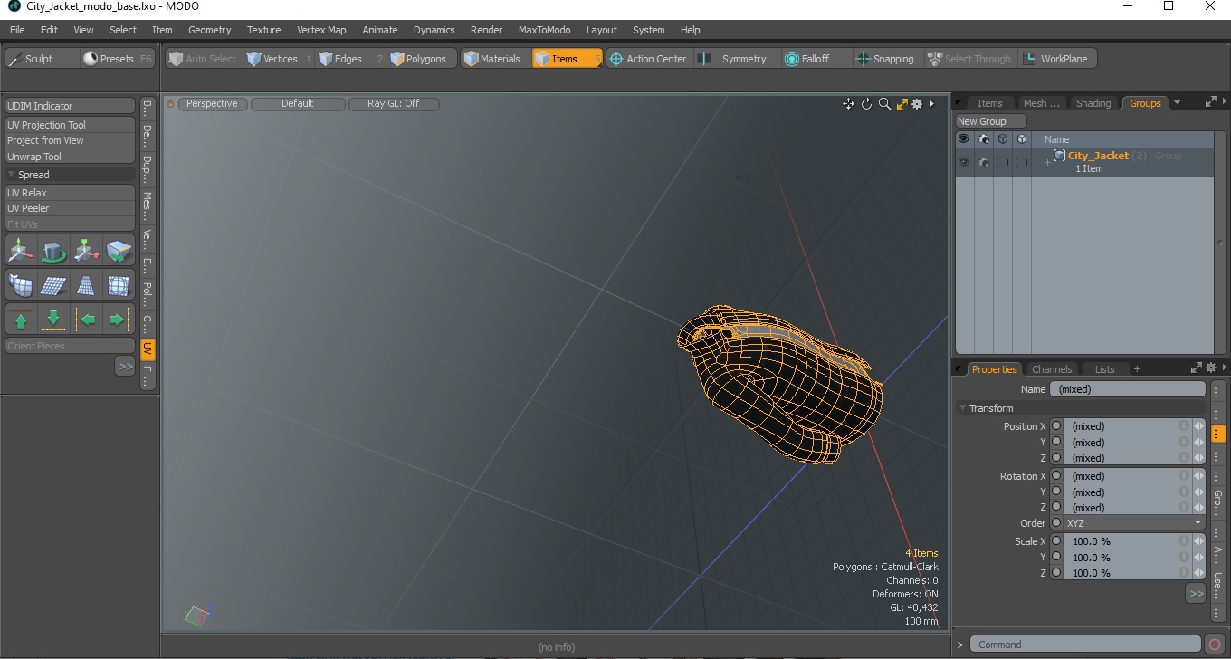Open the Properties panel gear settings
The image size is (1231, 659).
(1211, 368)
